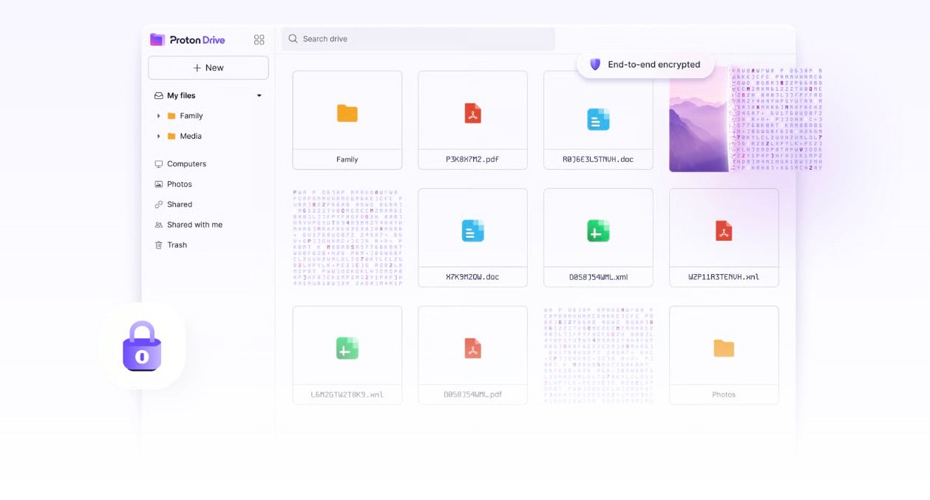
Task: Click the magnifier icon in search bar
Action: (x=293, y=38)
